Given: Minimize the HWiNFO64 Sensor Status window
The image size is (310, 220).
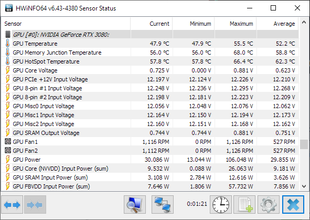Looking at the screenshot, I should pos(250,8).
